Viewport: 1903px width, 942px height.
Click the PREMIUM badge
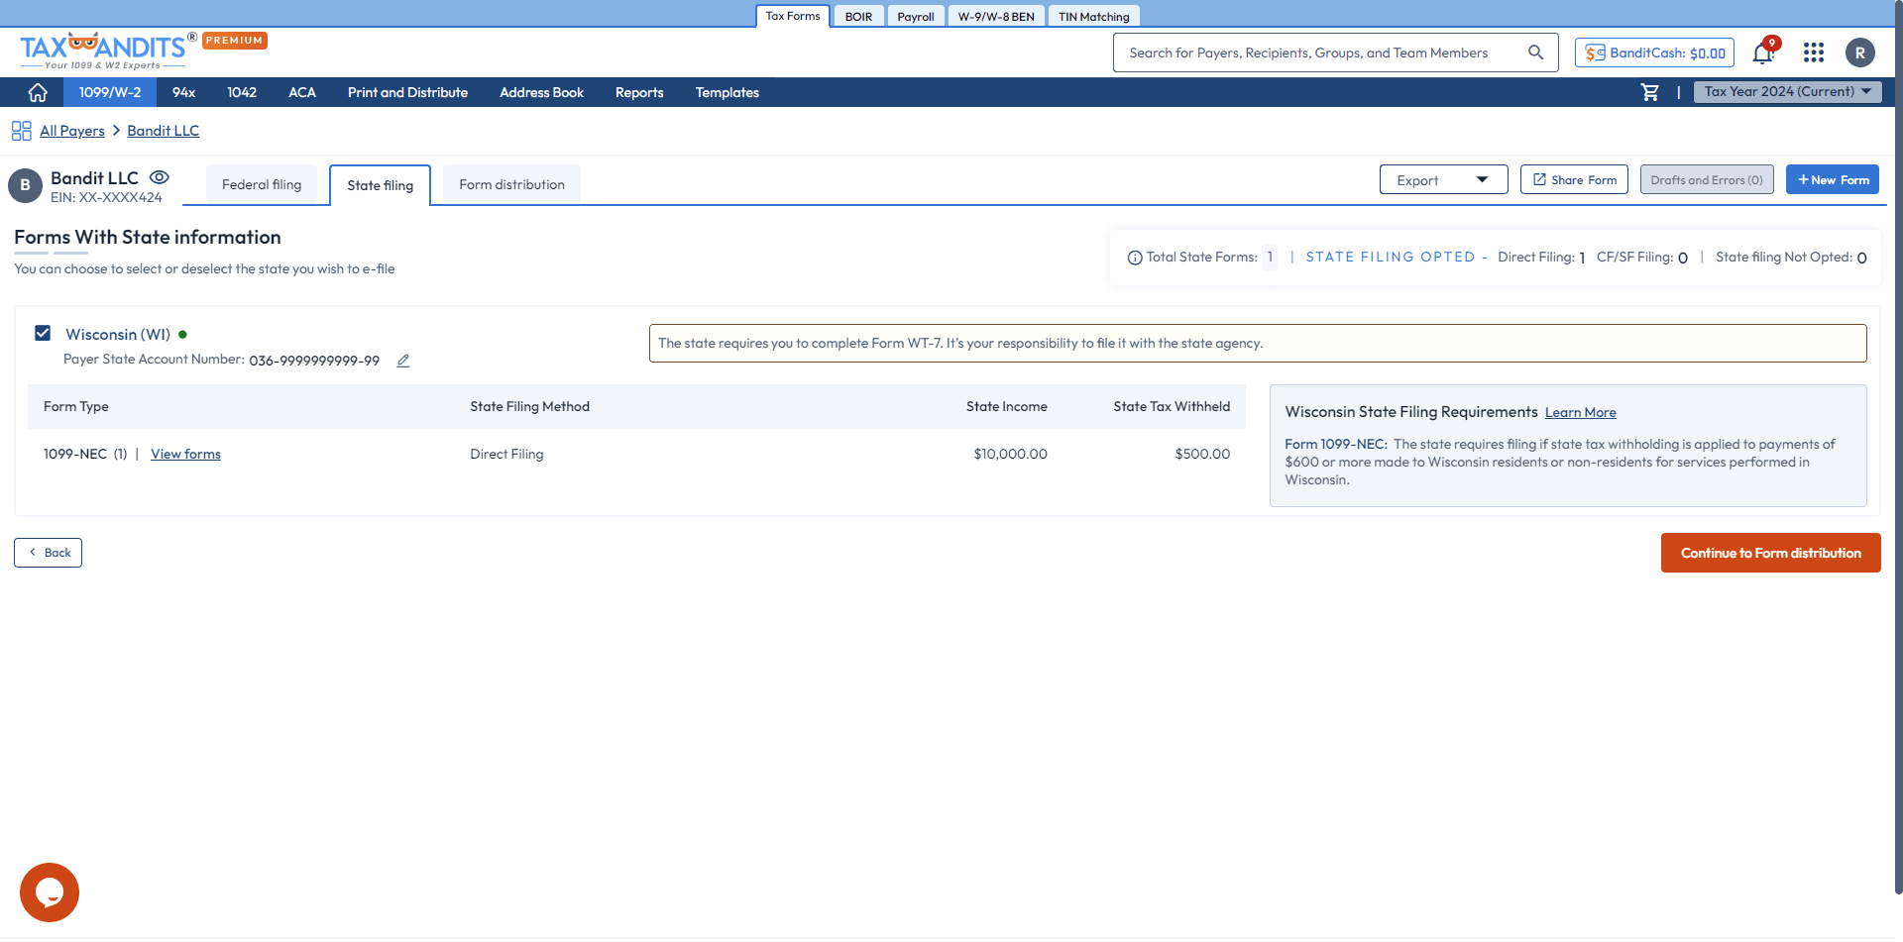coord(235,41)
